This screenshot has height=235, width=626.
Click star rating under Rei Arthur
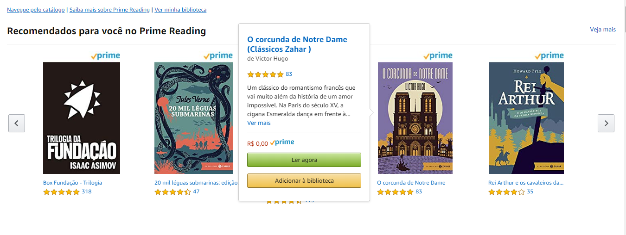tap(506, 192)
